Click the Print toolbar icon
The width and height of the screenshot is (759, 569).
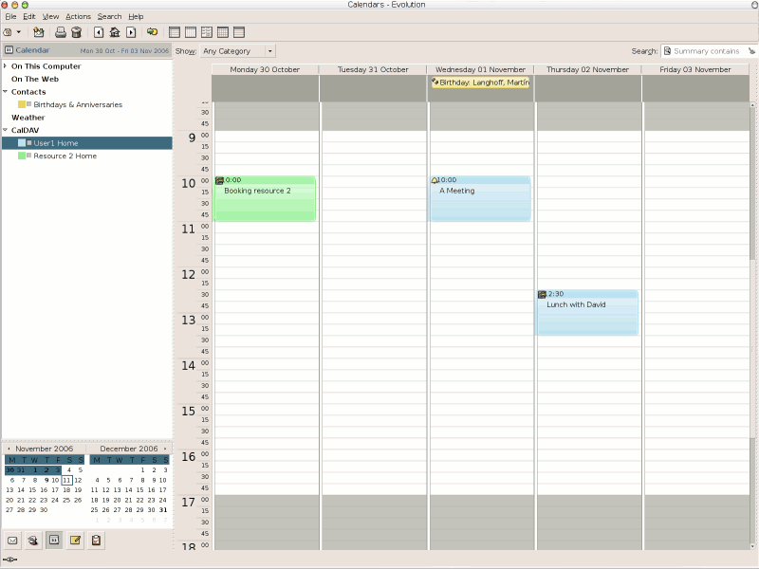click(61, 32)
